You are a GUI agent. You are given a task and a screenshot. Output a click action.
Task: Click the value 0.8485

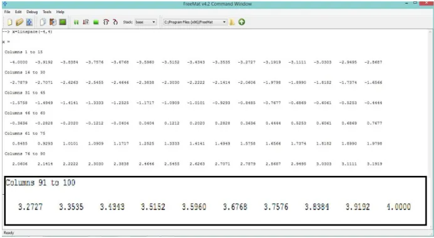(x=20, y=143)
